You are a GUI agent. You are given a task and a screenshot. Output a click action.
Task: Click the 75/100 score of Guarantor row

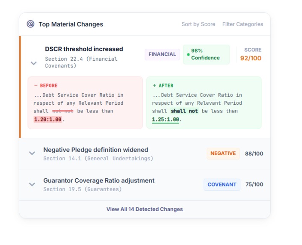254,185
